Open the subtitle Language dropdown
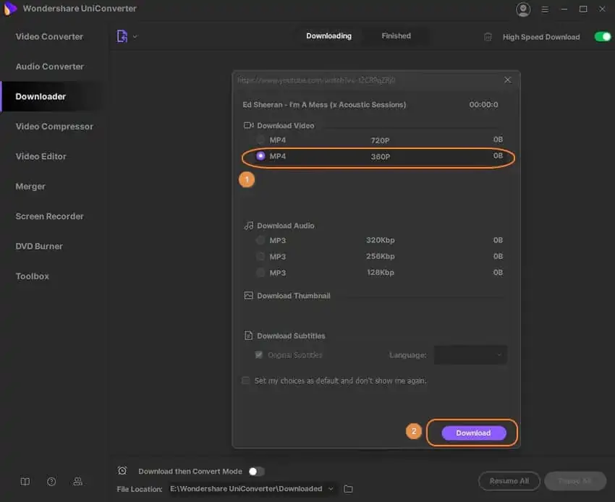This screenshot has width=615, height=502. click(x=470, y=355)
